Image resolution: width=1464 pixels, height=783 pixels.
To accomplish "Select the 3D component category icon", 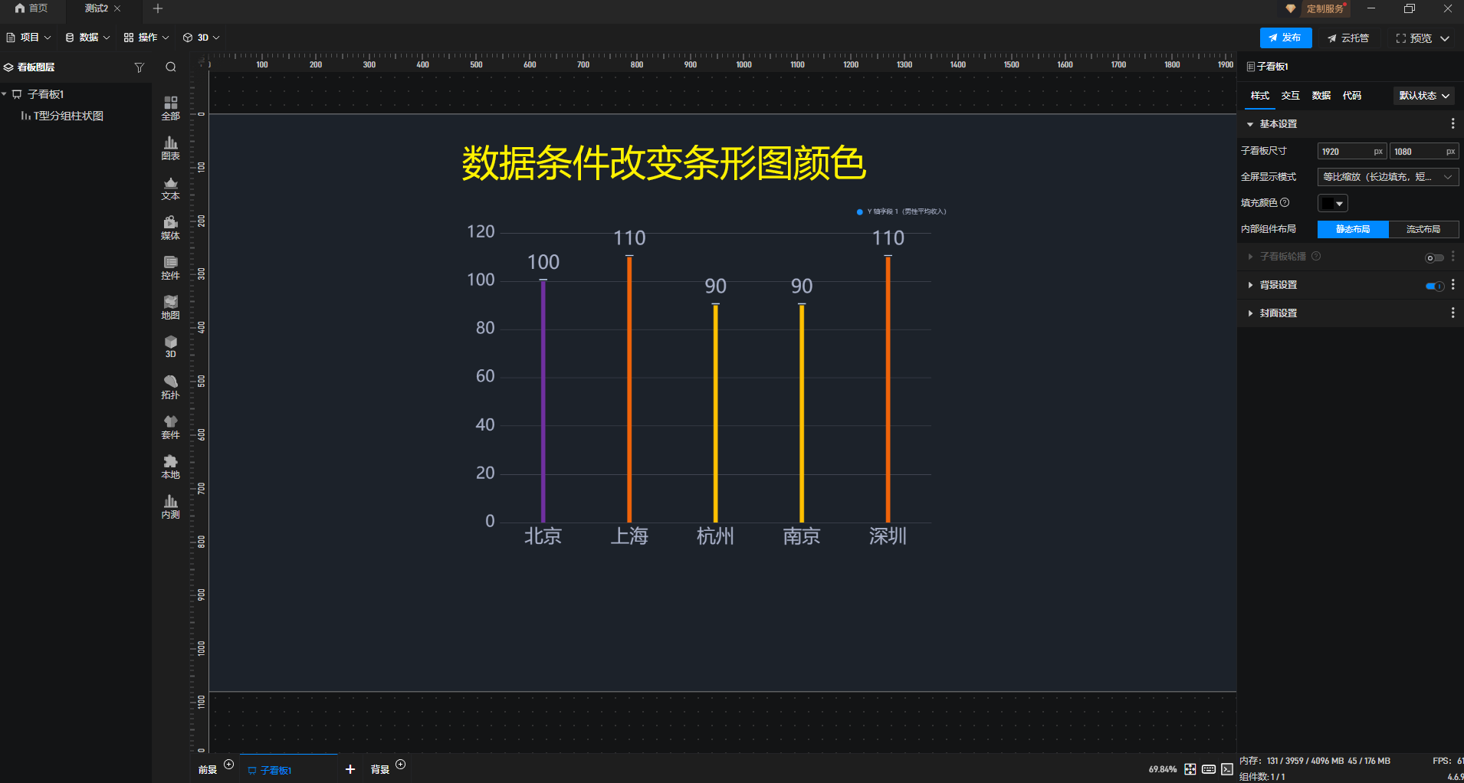I will tap(169, 346).
